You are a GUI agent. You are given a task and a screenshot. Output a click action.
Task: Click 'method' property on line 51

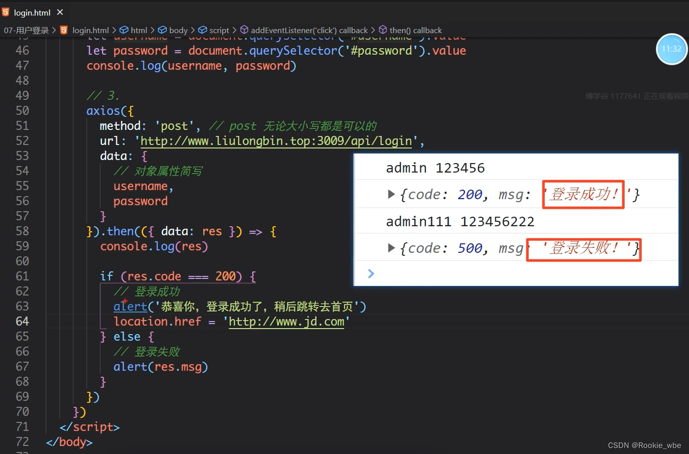coord(120,126)
